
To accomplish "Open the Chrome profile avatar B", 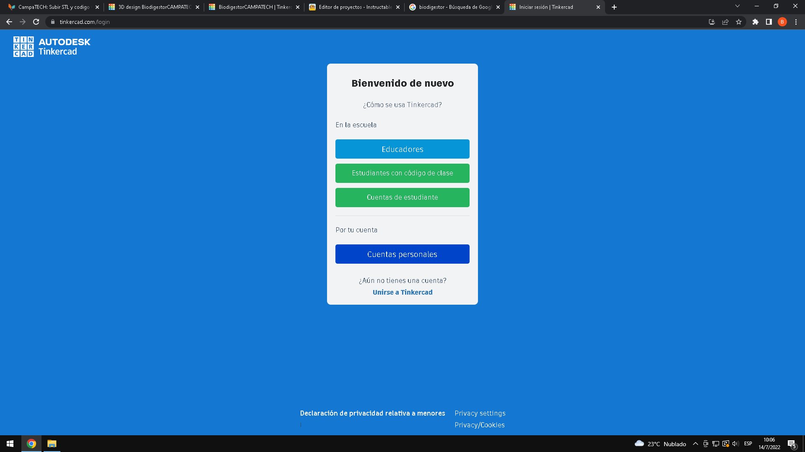I will click(x=782, y=22).
